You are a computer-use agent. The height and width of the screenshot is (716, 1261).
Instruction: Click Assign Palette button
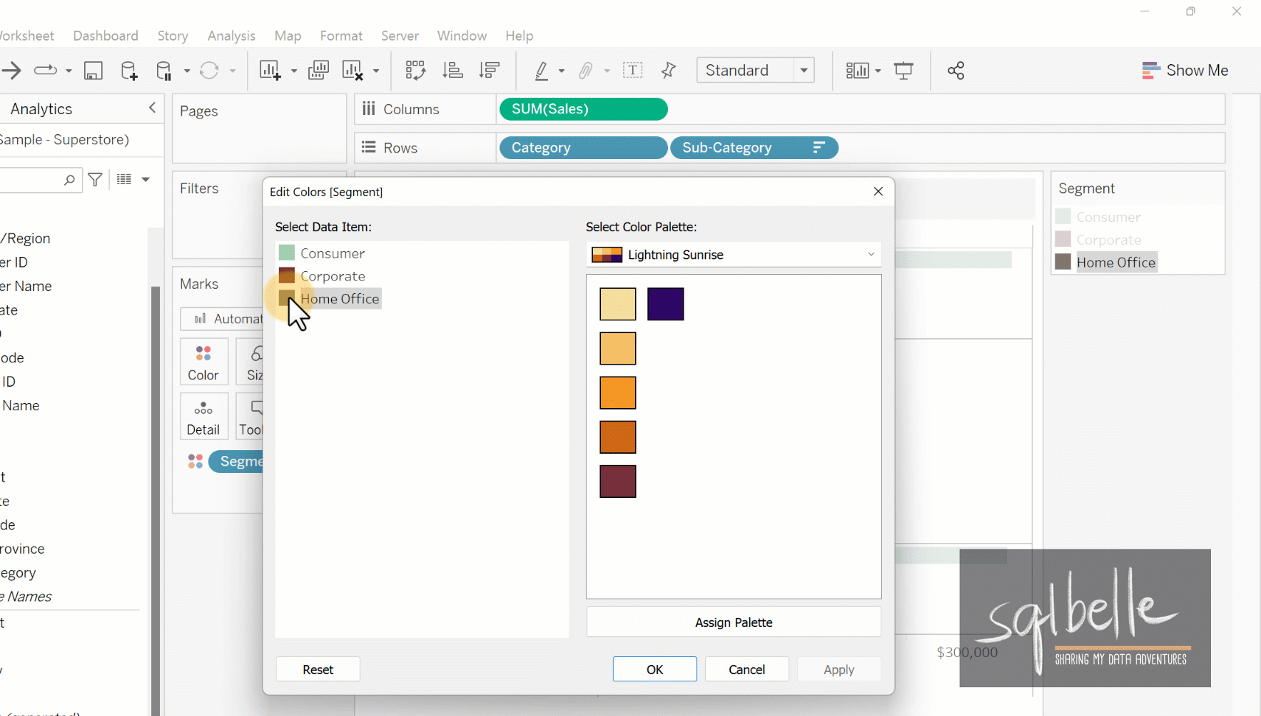point(734,622)
